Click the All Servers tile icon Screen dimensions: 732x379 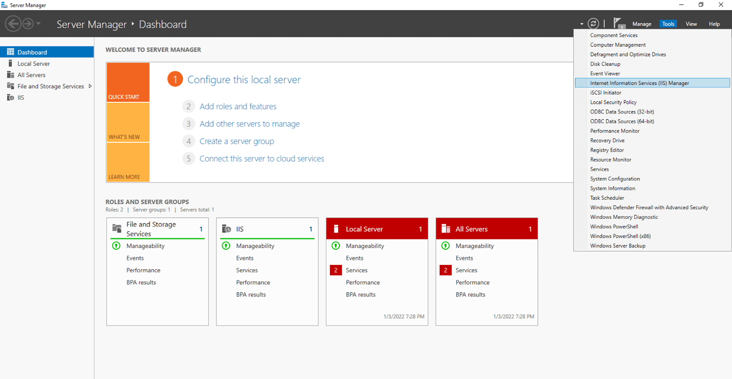point(446,229)
